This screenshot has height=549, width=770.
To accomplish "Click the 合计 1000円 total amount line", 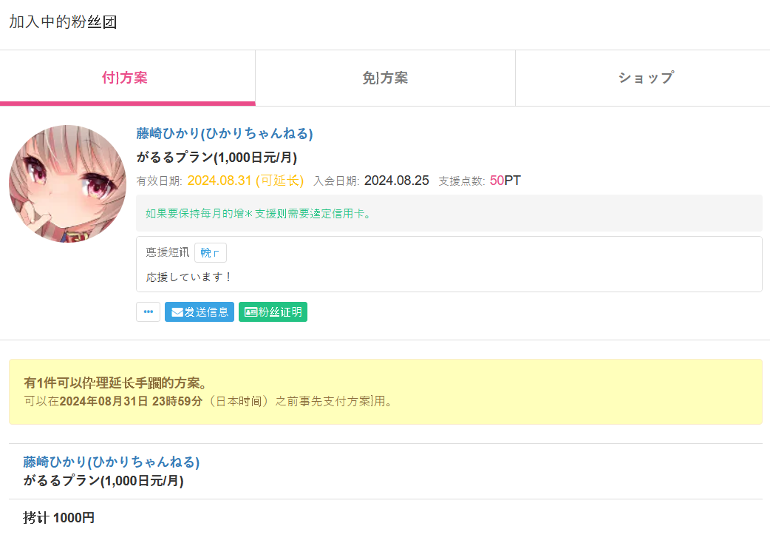I will coord(58,517).
